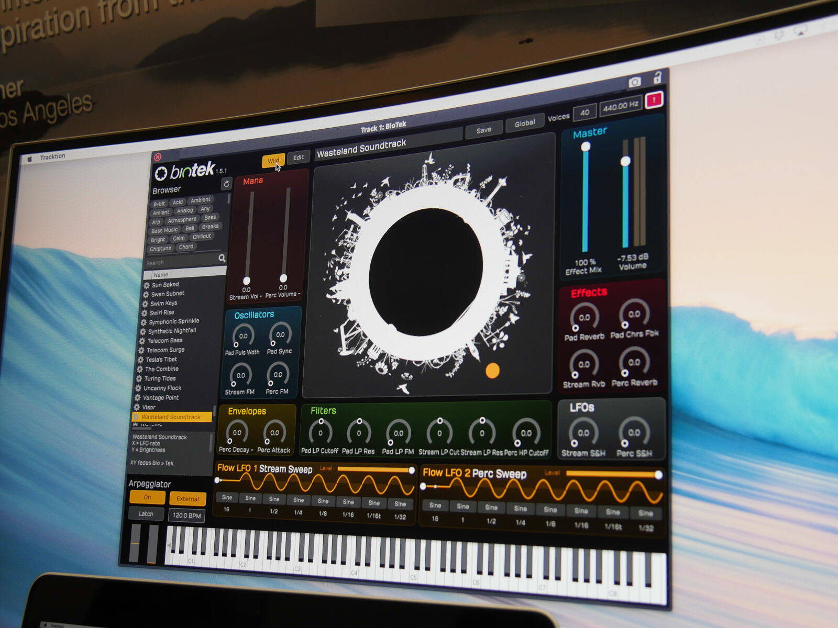Screen dimensions: 838x628
Task: Click the Chord tag button
Action: point(186,247)
